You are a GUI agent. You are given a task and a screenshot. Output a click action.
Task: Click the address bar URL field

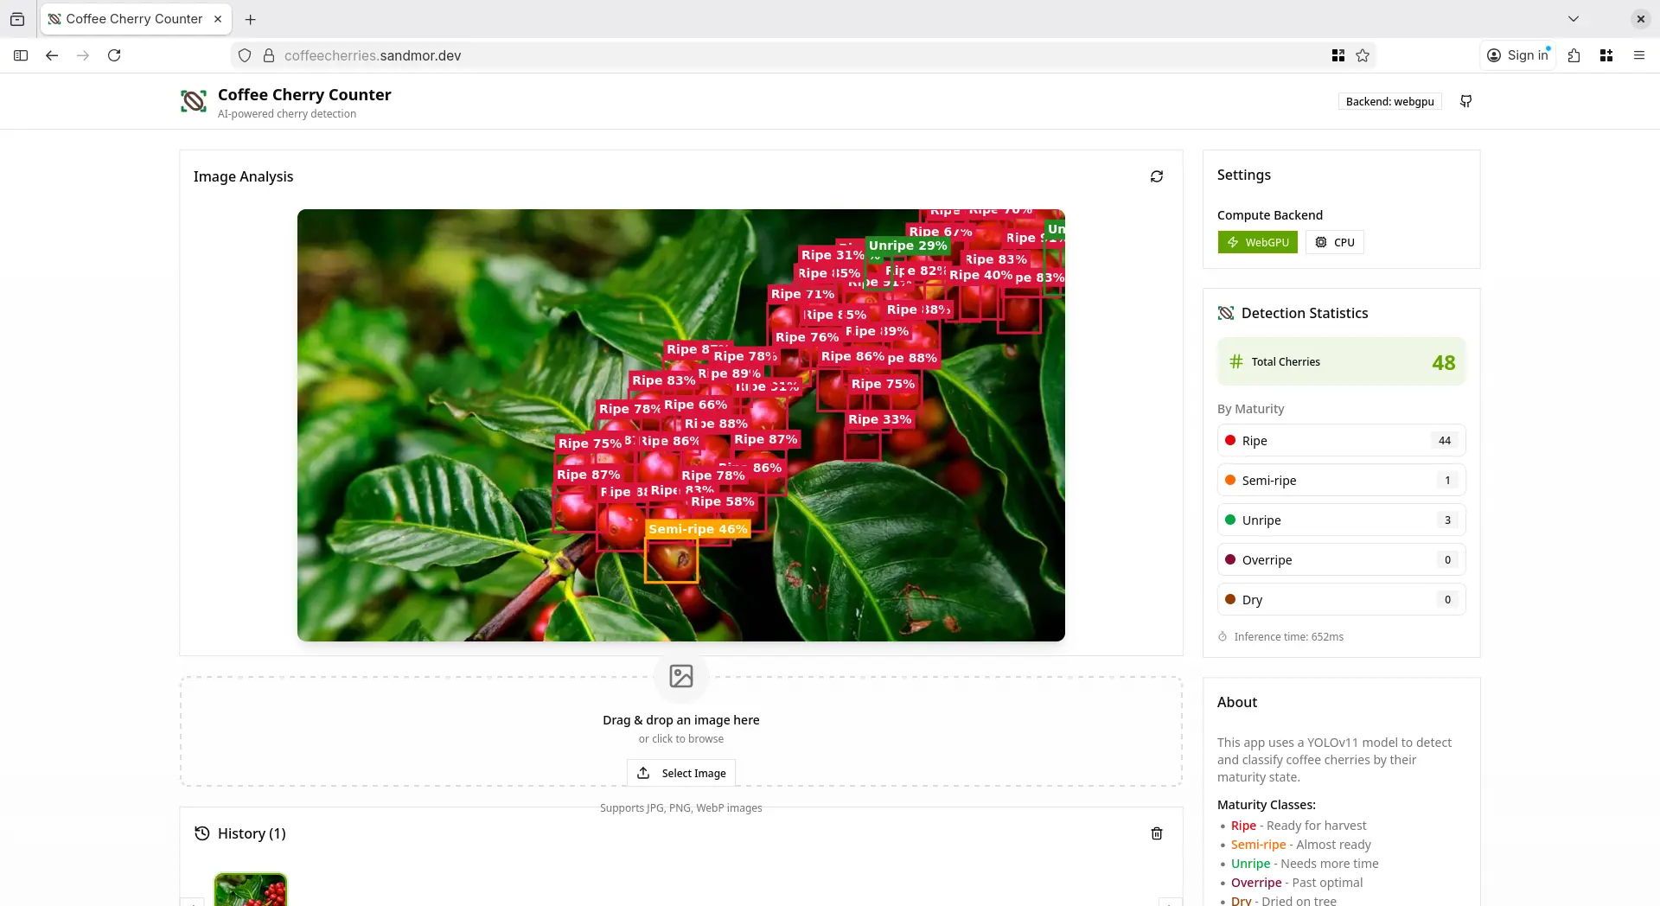[x=778, y=55]
